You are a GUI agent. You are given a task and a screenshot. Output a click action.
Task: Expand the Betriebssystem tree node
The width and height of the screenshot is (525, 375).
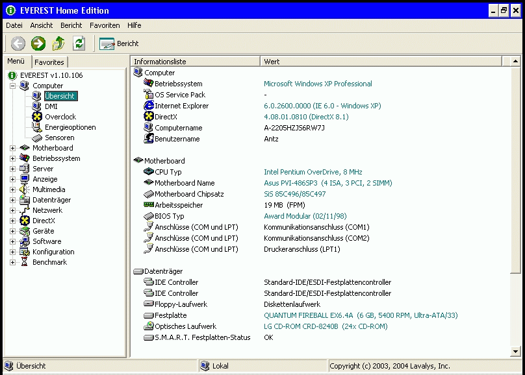tap(12, 158)
